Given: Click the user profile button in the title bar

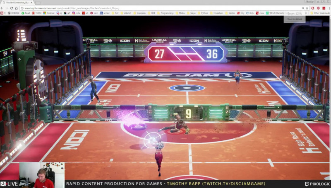Looking at the screenshot, I should pyautogui.click(x=309, y=2).
